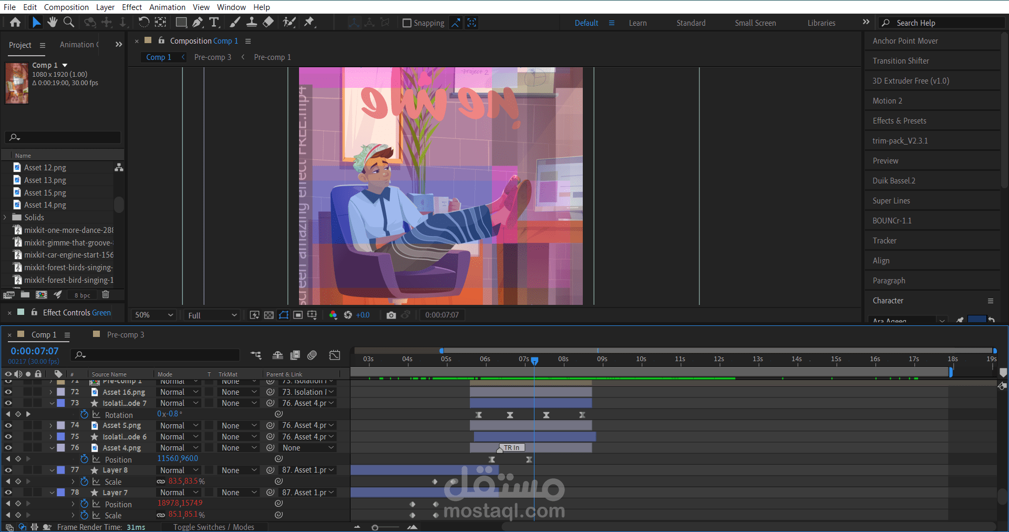The image size is (1009, 532).
Task: Toggle frame blending for the timeline
Action: [x=295, y=355]
